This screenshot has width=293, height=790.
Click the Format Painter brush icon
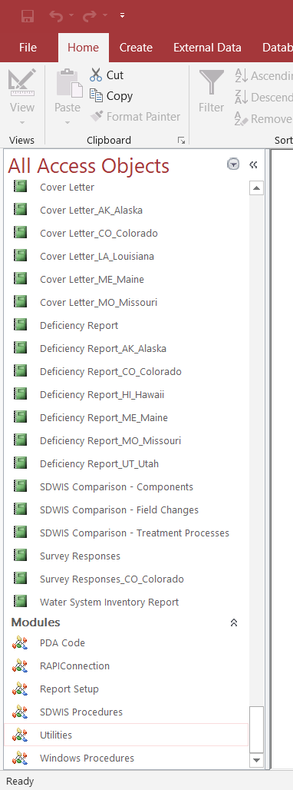pyautogui.click(x=97, y=116)
